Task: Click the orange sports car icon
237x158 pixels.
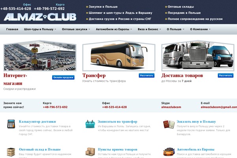Action: point(169,152)
